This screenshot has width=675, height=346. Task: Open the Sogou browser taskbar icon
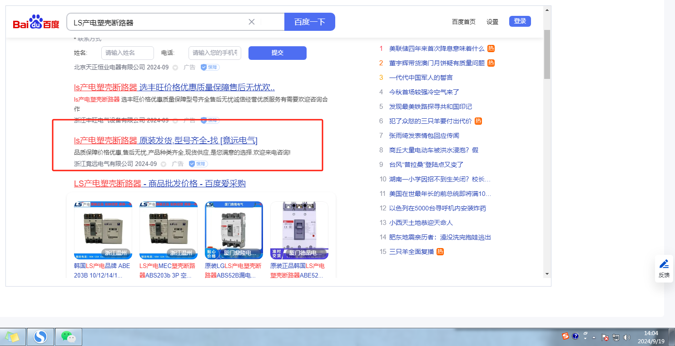pyautogui.click(x=40, y=337)
